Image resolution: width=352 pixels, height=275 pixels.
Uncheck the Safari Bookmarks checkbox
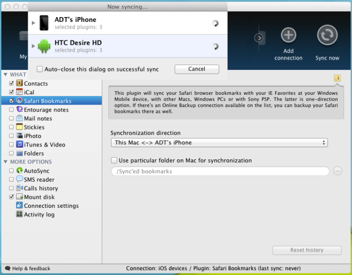coord(11,101)
